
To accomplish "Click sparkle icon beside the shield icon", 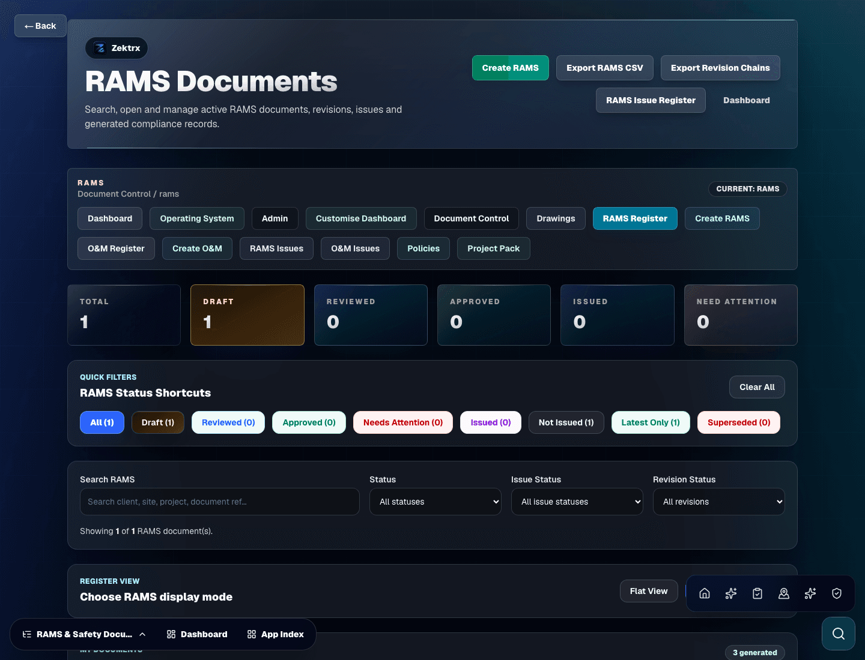I will [x=810, y=593].
